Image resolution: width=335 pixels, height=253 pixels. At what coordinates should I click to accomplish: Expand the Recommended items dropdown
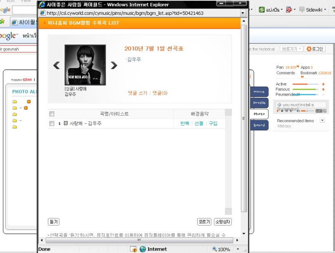pos(322,120)
